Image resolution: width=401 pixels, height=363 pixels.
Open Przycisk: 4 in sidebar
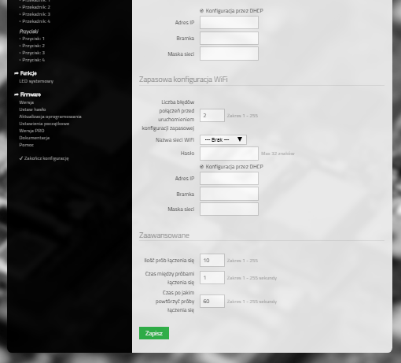33,60
